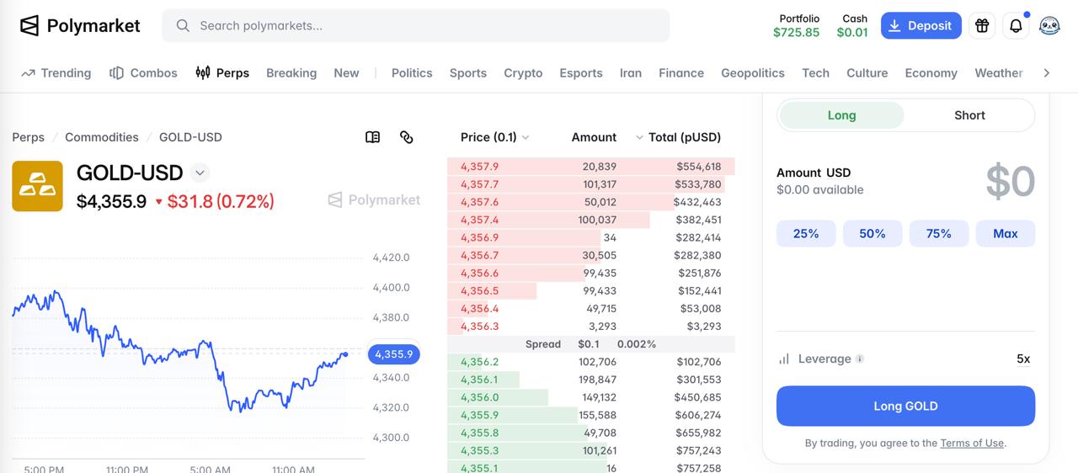
Task: Set the amount to 50%
Action: [873, 233]
